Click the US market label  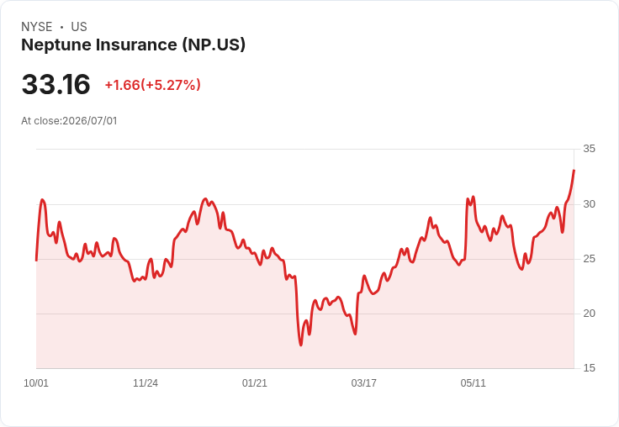(x=79, y=27)
